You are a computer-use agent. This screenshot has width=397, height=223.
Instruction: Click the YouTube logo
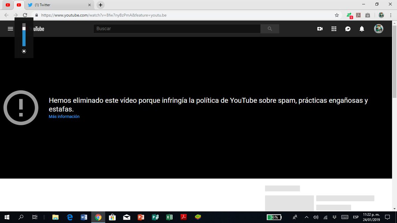point(36,29)
